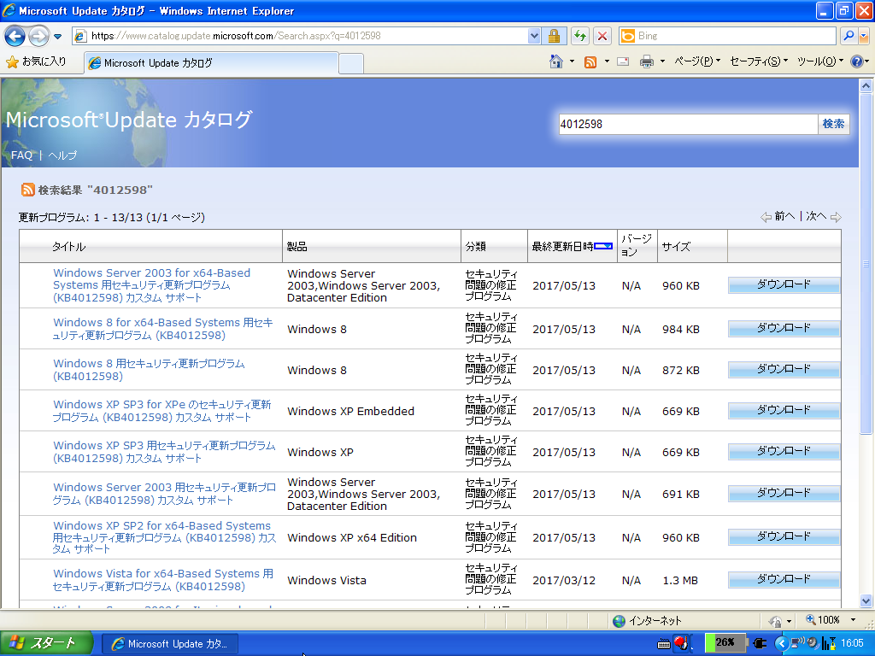Open the ツール(O) menu
Viewport: 875px width, 656px height.
pyautogui.click(x=819, y=61)
